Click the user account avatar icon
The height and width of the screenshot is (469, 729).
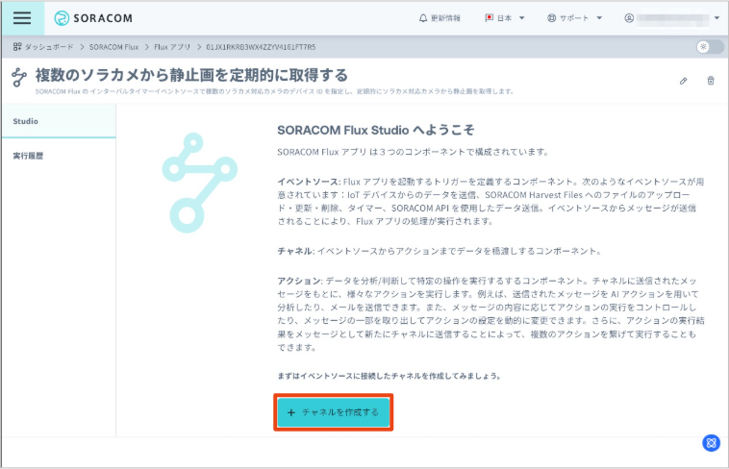click(x=629, y=18)
